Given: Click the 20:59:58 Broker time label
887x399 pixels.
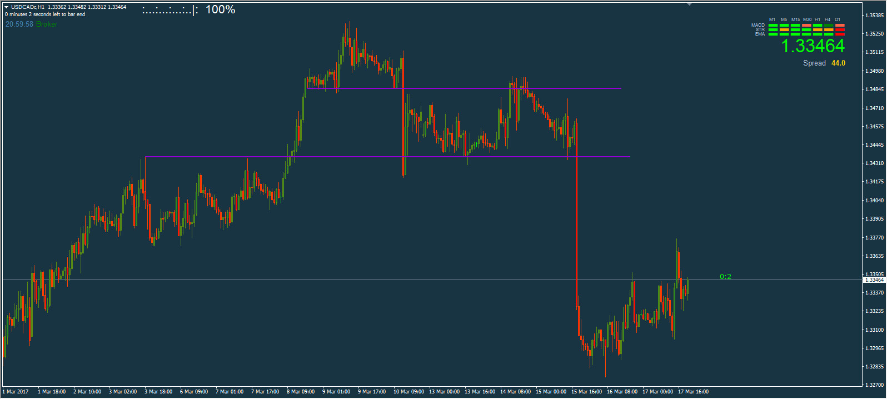Looking at the screenshot, I should pyautogui.click(x=31, y=24).
